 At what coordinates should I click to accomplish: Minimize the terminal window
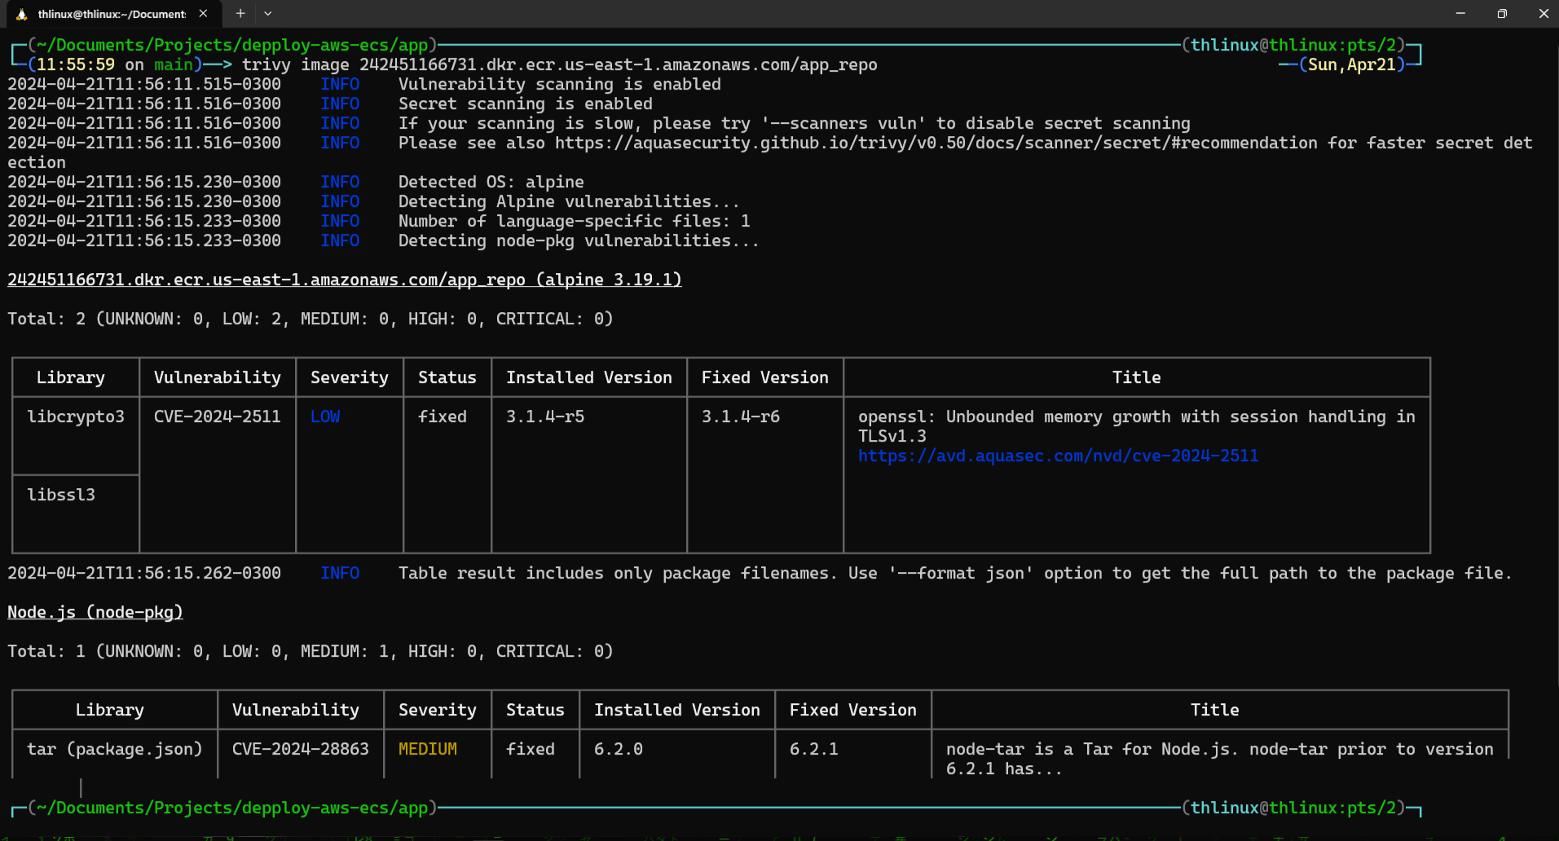[x=1460, y=14]
